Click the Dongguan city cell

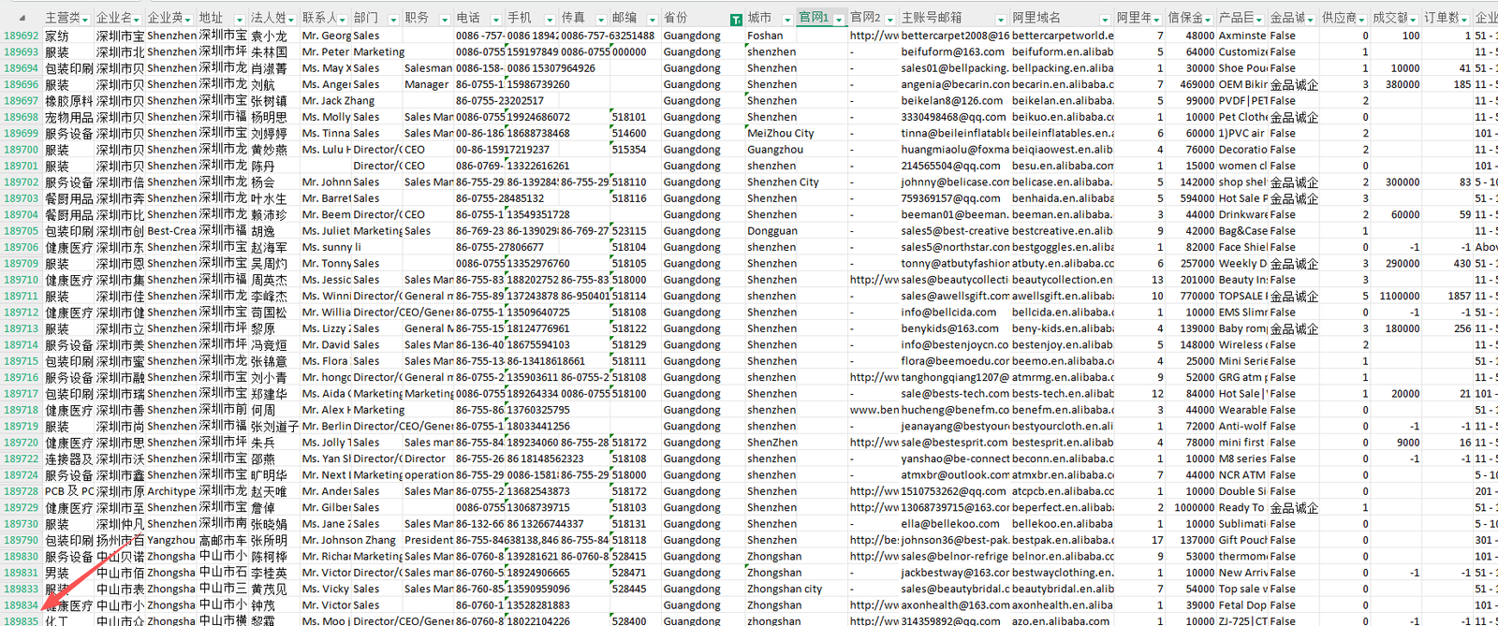pos(772,231)
